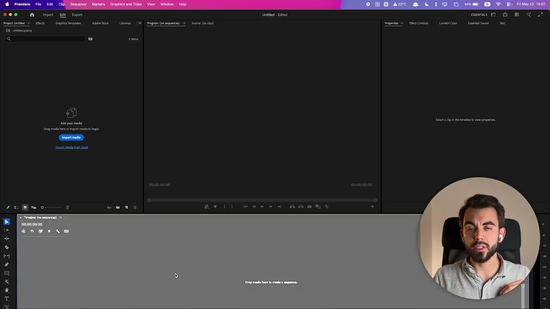Open Sort Icons menu in Project panel
This screenshot has height=309, width=550.
(67, 207)
